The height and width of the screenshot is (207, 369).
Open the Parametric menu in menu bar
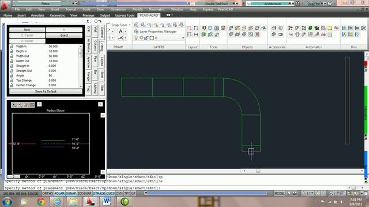tap(157, 9)
